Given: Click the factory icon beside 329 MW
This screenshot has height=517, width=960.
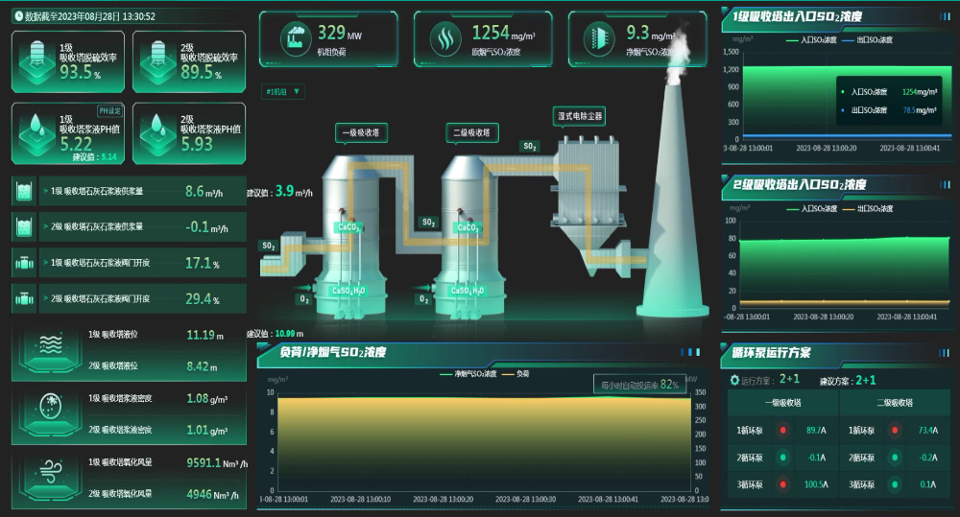Looking at the screenshot, I should click(292, 37).
